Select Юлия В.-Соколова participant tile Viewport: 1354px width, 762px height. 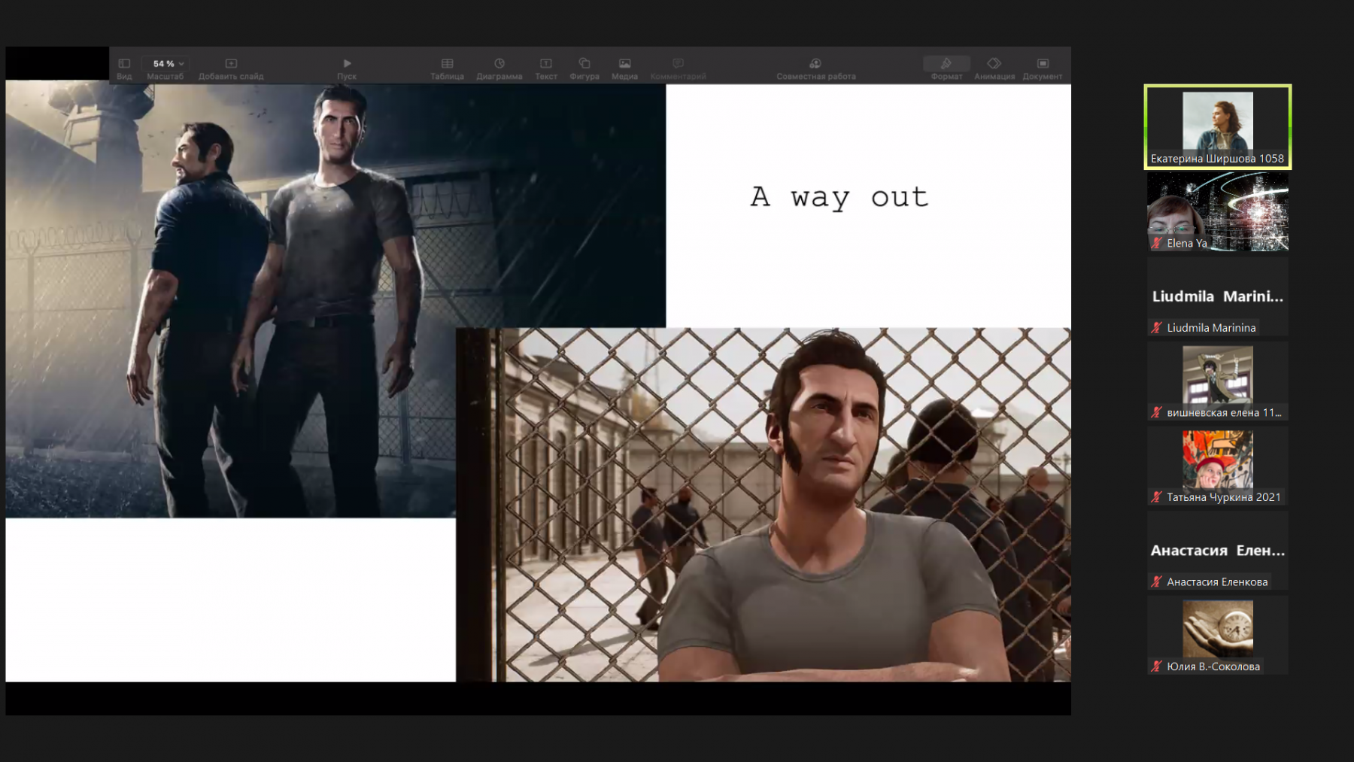1218,636
